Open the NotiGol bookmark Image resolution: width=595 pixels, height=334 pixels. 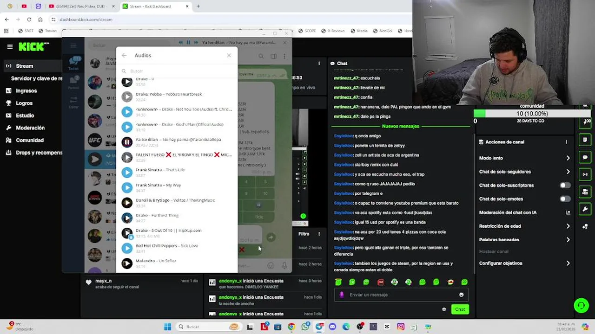pos(383,31)
